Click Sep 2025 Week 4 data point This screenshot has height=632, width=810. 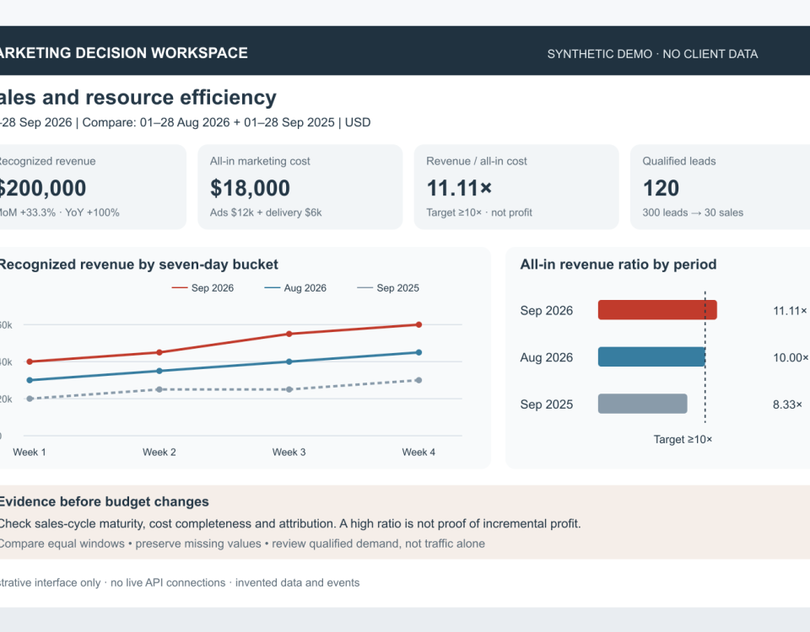click(x=418, y=380)
